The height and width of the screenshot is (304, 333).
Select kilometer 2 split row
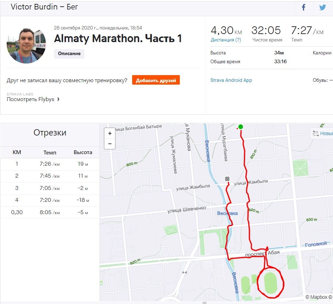(50, 176)
